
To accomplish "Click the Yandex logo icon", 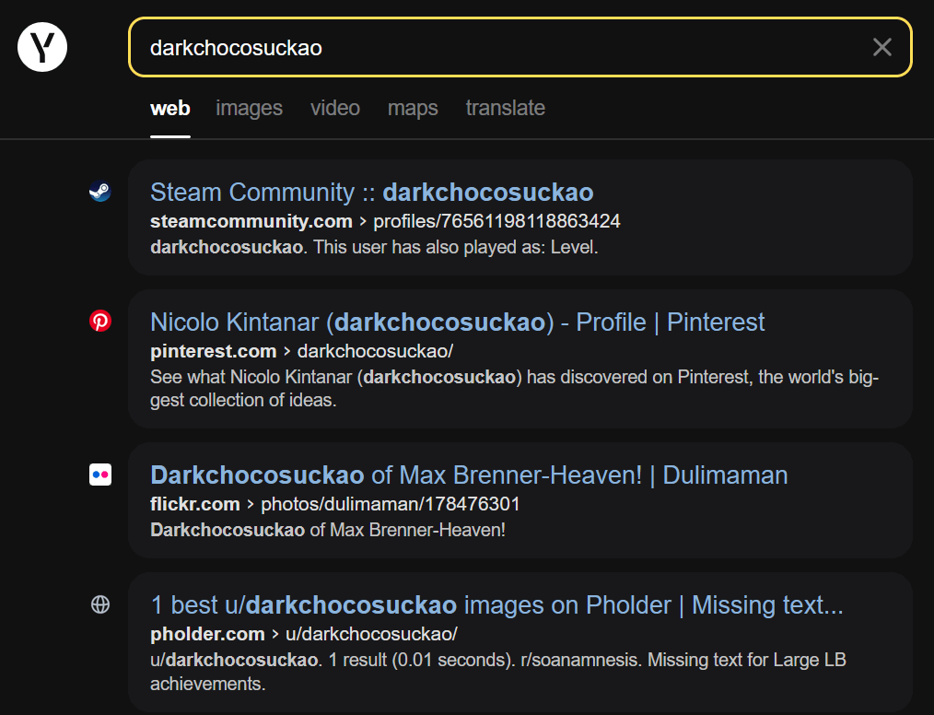I will 42,47.
